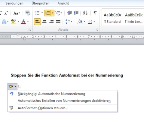
Task: Open font color dropdown arrow
Action: point(28,22)
